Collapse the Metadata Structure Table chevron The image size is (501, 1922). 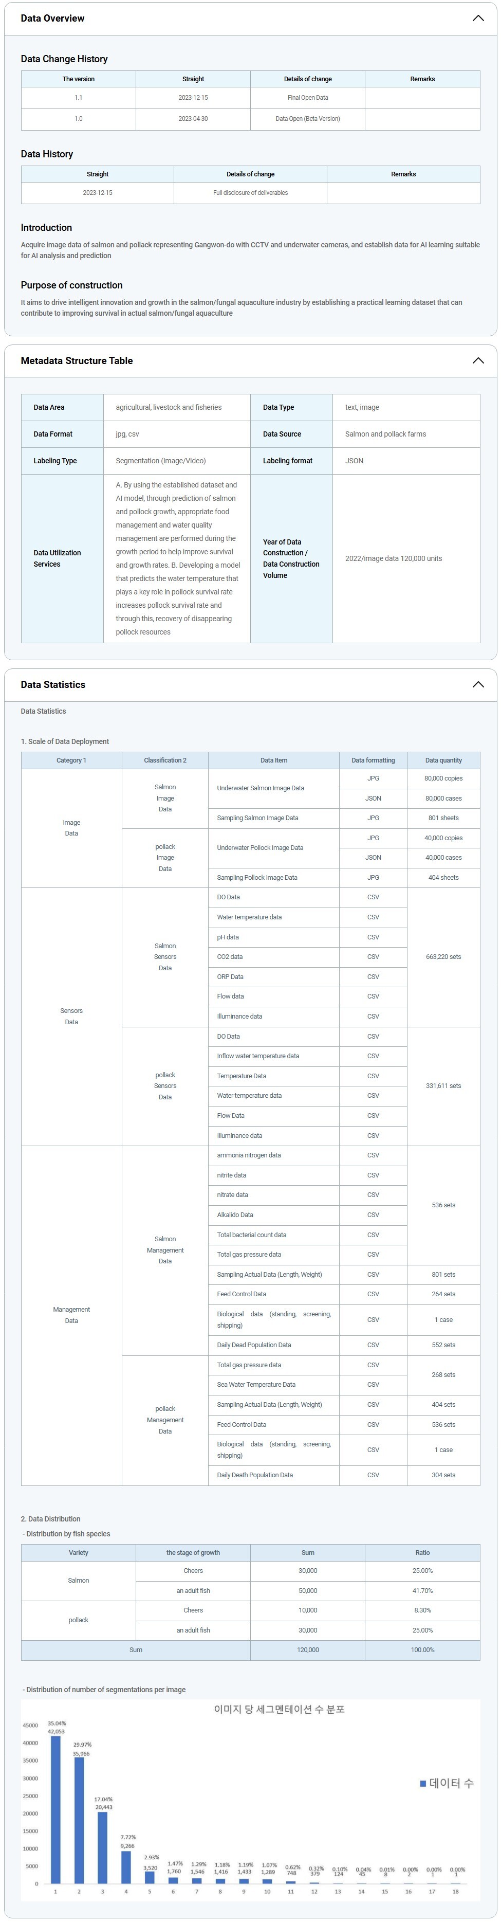pos(478,360)
